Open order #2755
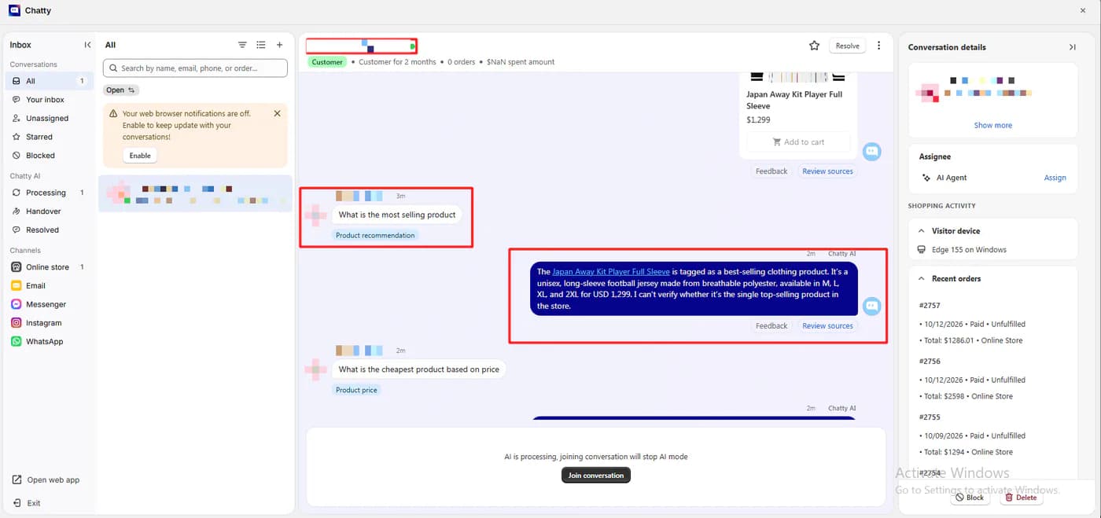 click(930, 417)
